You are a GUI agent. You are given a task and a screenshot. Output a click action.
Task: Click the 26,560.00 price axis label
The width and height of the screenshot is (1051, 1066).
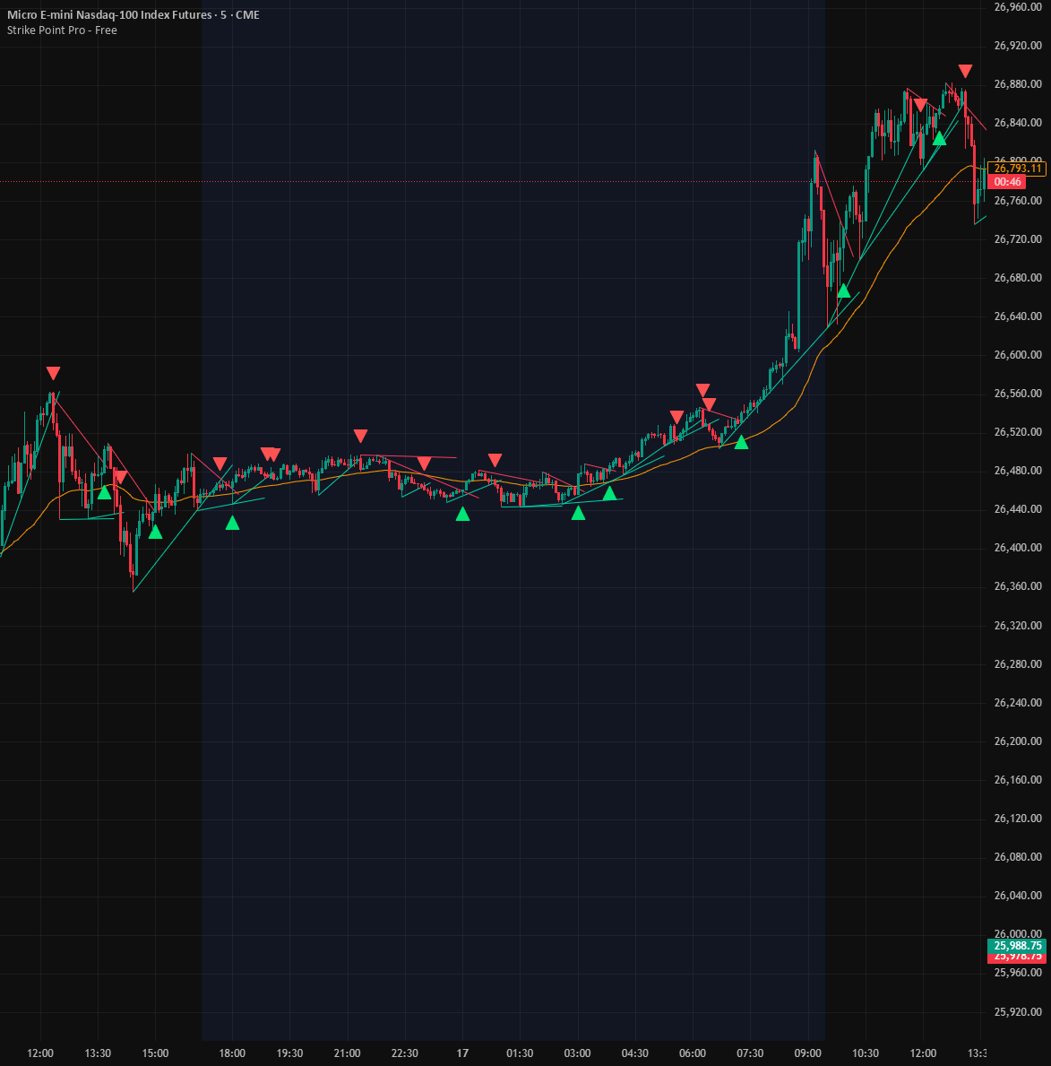pyautogui.click(x=1017, y=394)
